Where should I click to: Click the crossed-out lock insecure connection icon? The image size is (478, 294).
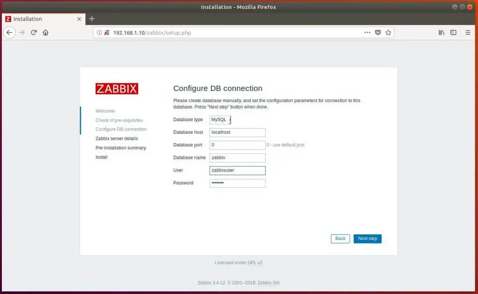coord(107,33)
